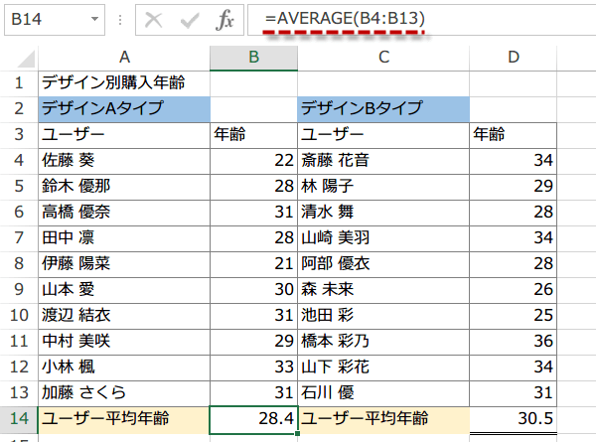Click the 年齢 header in column D
596x442 pixels.
point(514,135)
